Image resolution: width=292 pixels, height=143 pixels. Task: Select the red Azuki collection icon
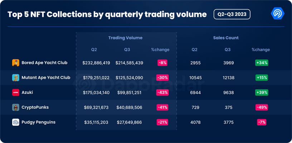pos(16,92)
